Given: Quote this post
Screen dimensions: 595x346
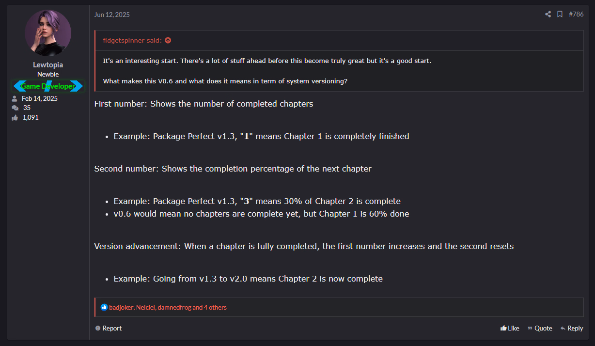Looking at the screenshot, I should click(x=540, y=328).
